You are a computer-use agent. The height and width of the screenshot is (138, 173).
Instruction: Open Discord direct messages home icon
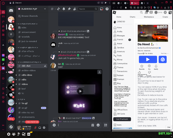[11, 11]
